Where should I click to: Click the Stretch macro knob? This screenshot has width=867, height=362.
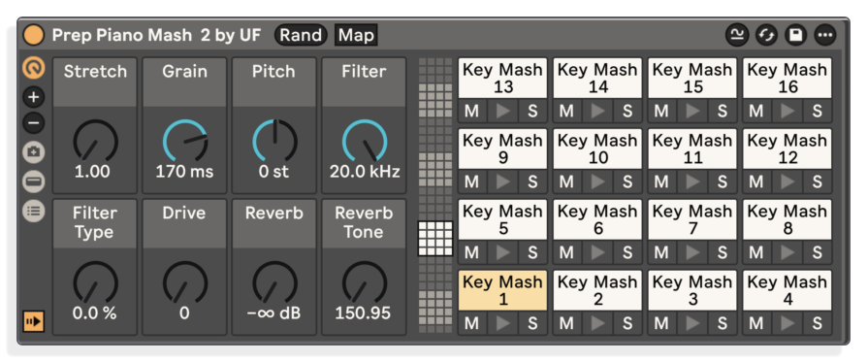(x=95, y=141)
